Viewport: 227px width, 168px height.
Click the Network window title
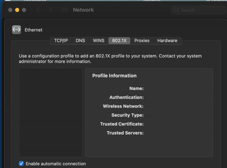tap(83, 10)
